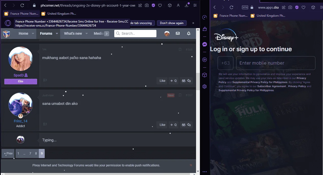Open France Phone Num bookmark in phcorner window

[21, 14]
